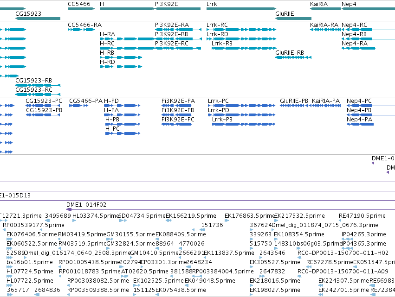The height and width of the screenshot is (297, 395).
Task: Select the H-RA transcript label
Action: pos(107,34)
